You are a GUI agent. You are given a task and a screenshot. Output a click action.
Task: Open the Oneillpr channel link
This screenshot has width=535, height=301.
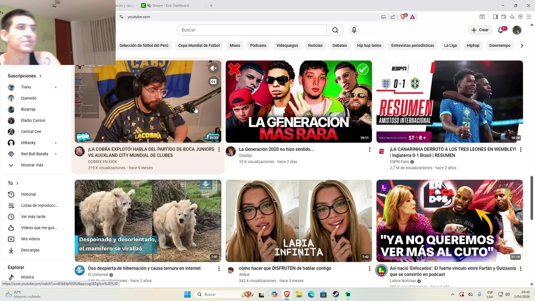[x=246, y=156]
